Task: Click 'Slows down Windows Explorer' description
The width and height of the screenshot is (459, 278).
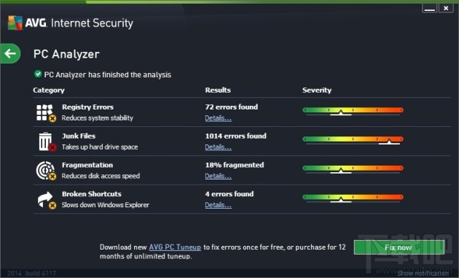Action: point(105,205)
